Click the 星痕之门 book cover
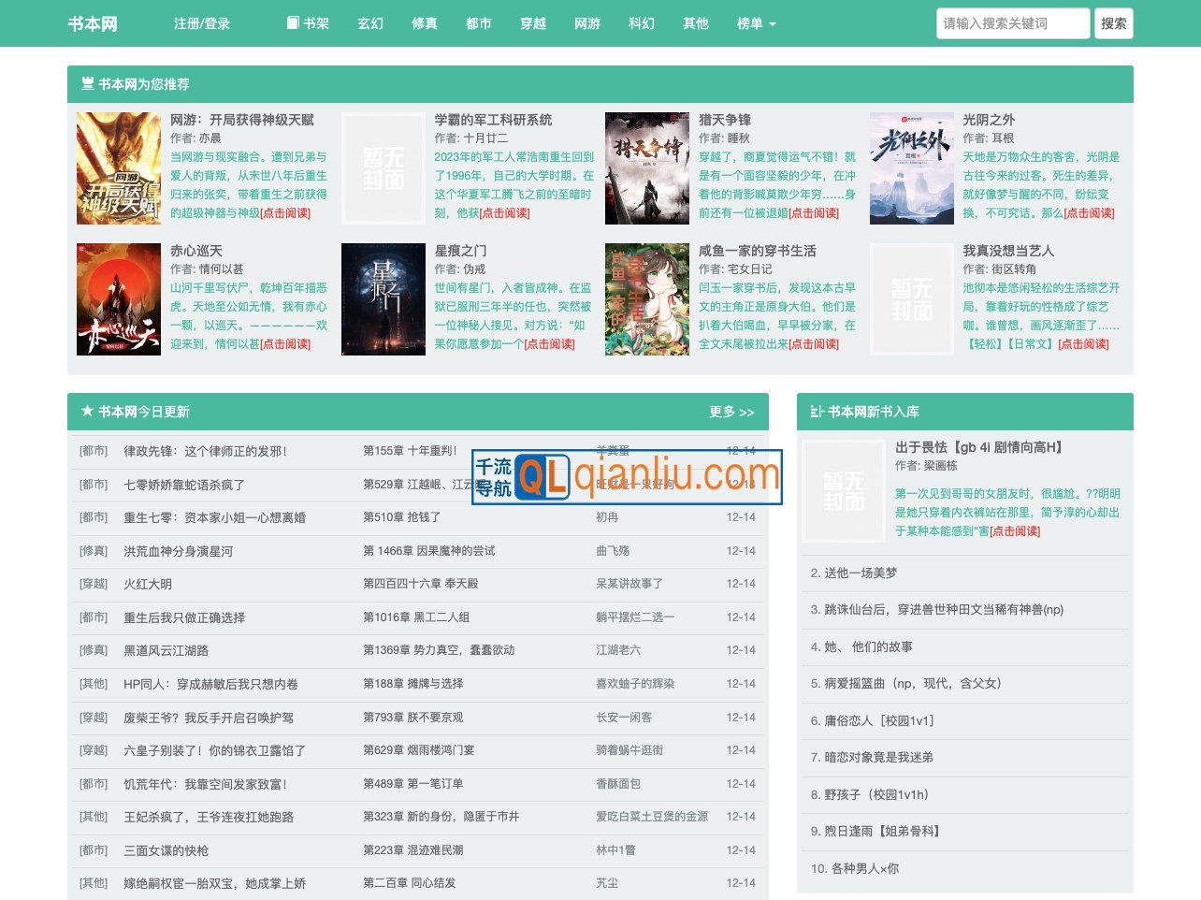The height and width of the screenshot is (900, 1201). [x=383, y=299]
